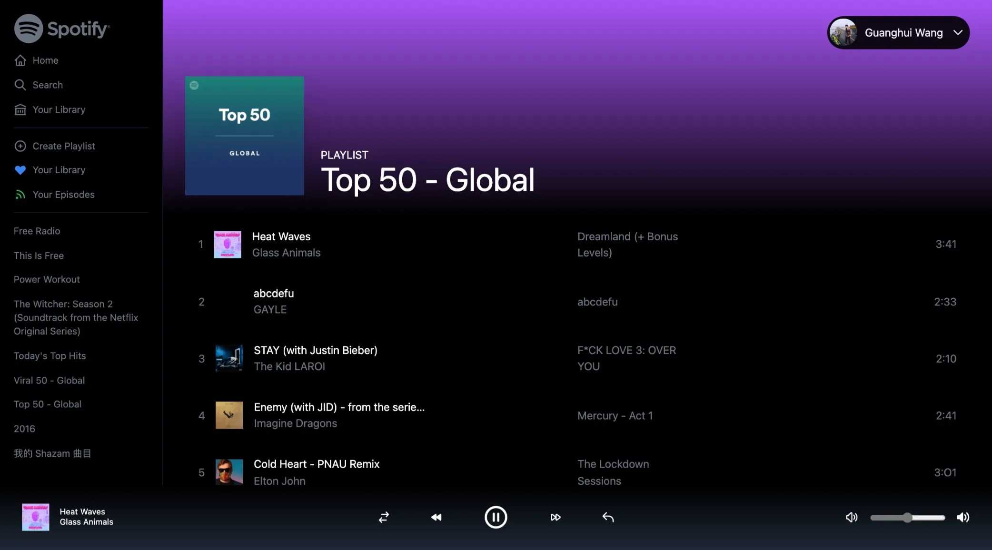The width and height of the screenshot is (992, 550).
Task: Click the STAY track album thumbnail
Action: [x=229, y=358]
